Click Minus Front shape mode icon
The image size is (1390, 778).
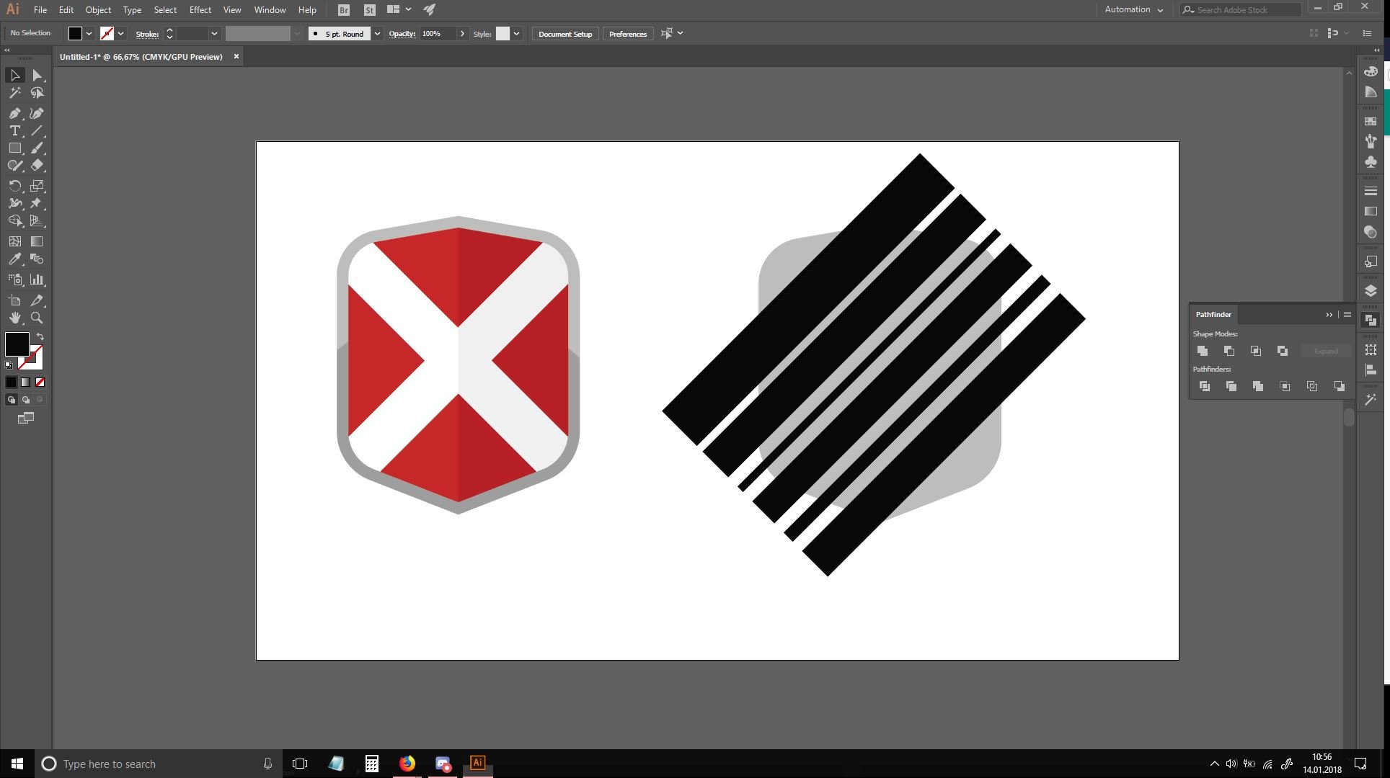click(x=1229, y=351)
